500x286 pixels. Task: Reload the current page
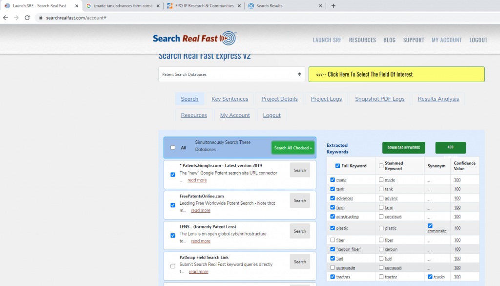coord(27,18)
